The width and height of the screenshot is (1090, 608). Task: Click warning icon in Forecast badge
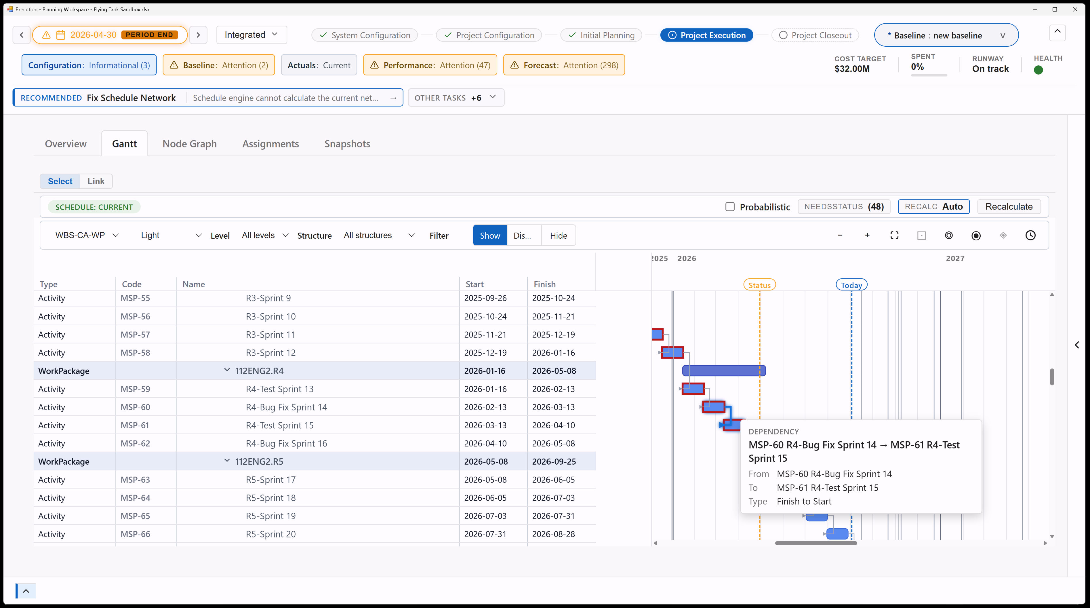click(x=514, y=65)
